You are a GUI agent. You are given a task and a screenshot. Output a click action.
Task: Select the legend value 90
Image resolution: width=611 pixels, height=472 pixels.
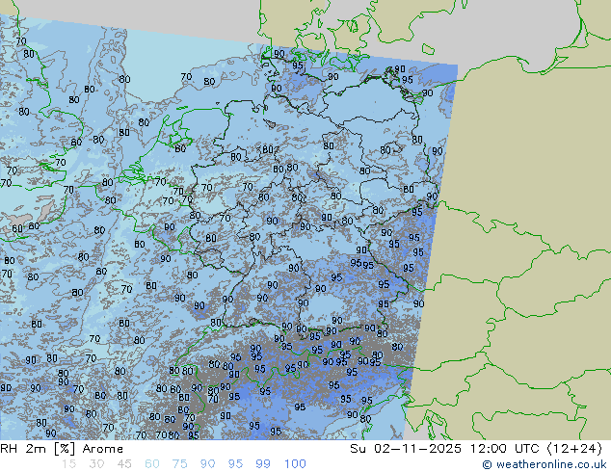207,464
